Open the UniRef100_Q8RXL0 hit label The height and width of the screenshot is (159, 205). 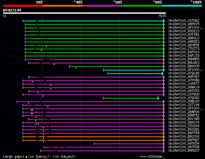tap(184, 38)
